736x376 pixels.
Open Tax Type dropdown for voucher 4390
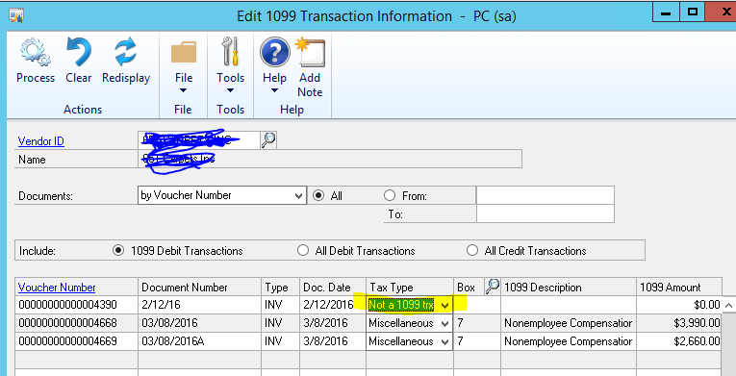tap(445, 306)
